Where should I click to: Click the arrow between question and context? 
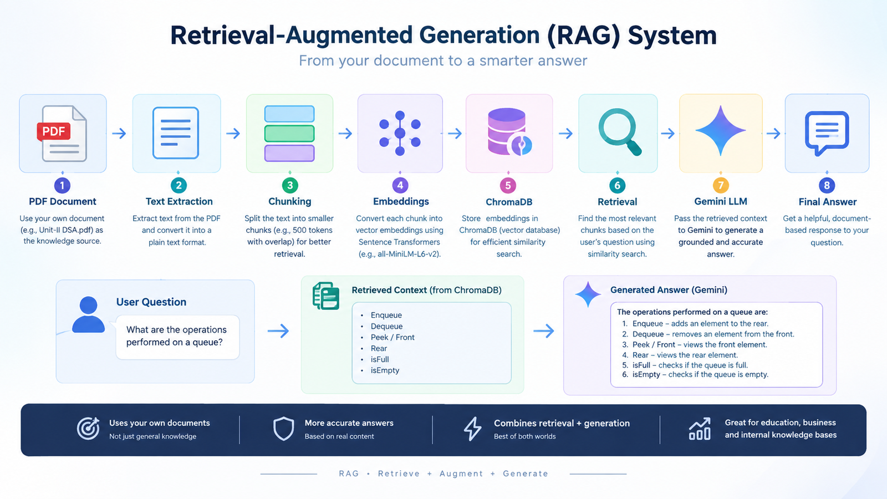[x=278, y=331]
